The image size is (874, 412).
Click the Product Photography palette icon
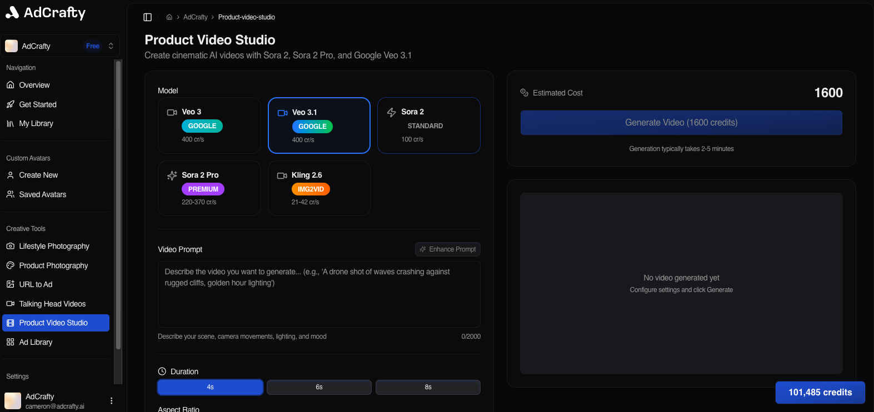point(10,265)
